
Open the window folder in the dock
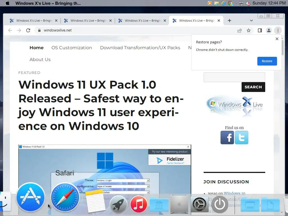pos(250,204)
